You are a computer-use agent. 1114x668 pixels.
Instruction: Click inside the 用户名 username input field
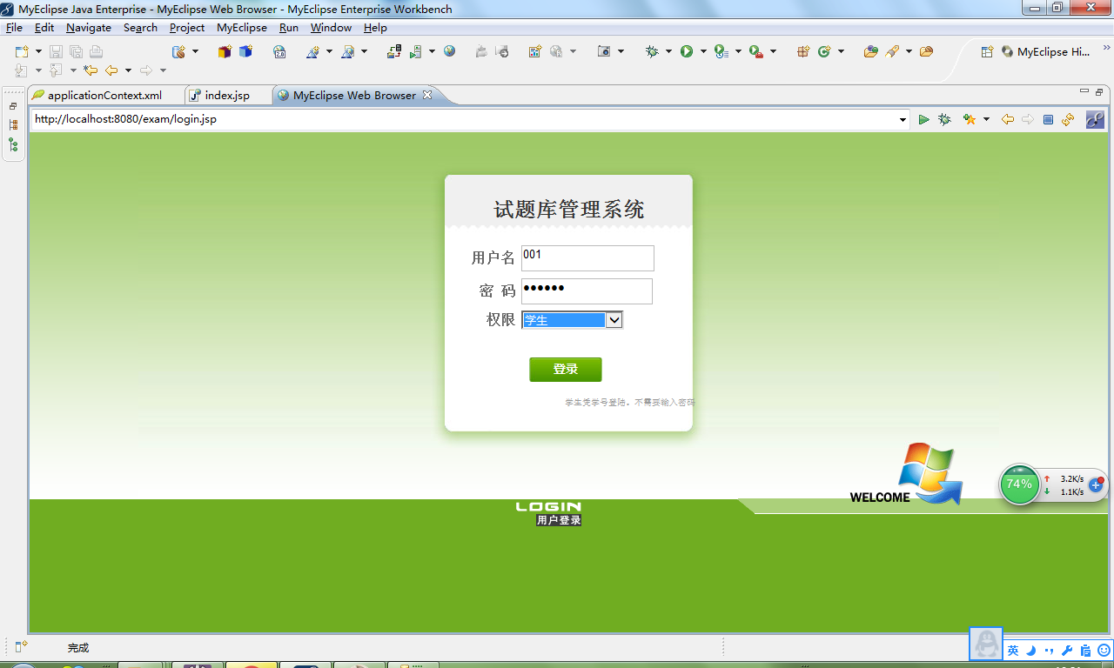coord(587,257)
